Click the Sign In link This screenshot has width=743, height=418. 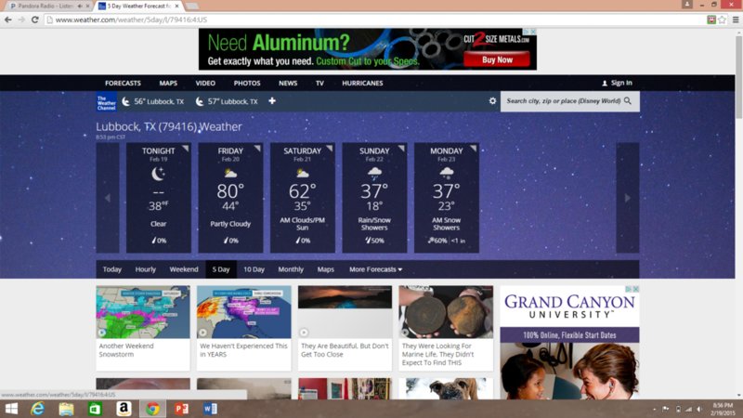point(621,83)
